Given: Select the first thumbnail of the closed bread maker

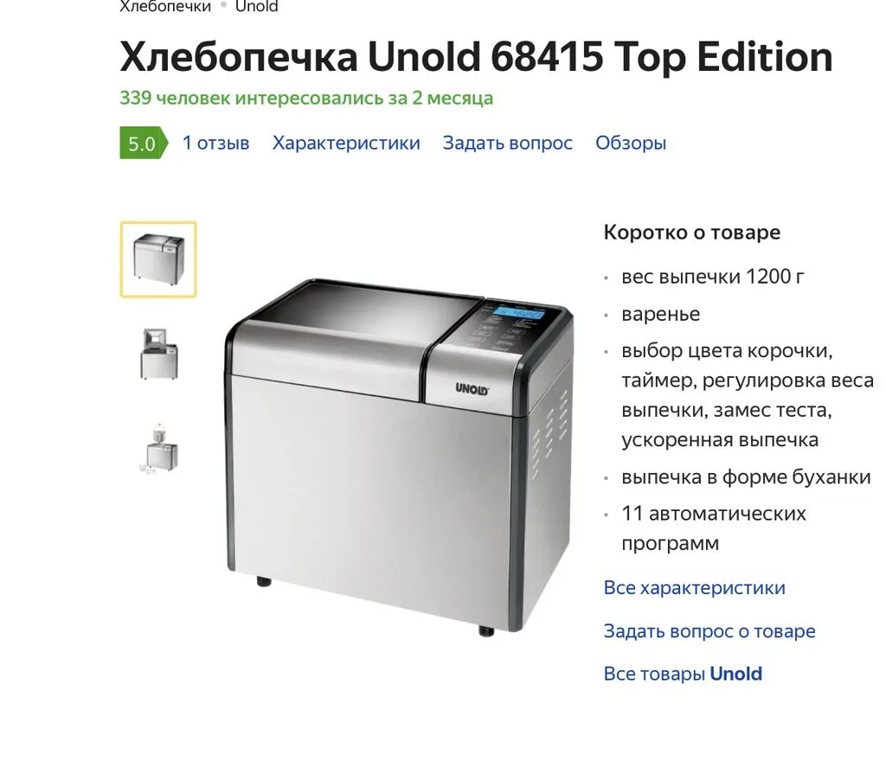Looking at the screenshot, I should pos(158,259).
